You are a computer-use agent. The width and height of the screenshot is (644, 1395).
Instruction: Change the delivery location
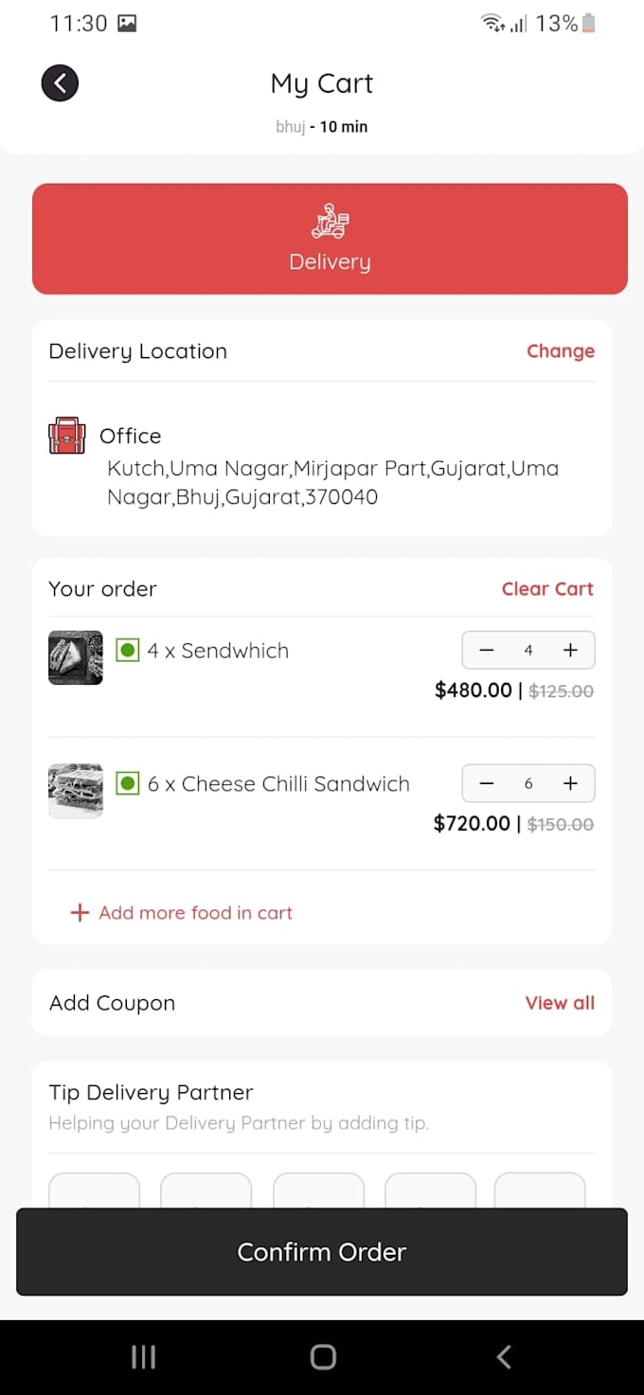561,350
